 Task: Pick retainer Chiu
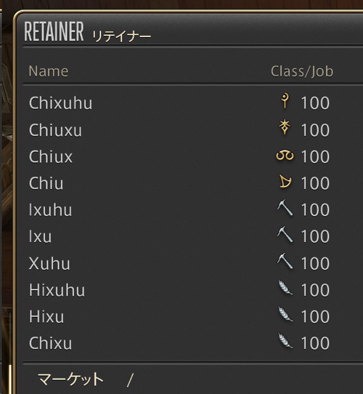pyautogui.click(x=46, y=183)
